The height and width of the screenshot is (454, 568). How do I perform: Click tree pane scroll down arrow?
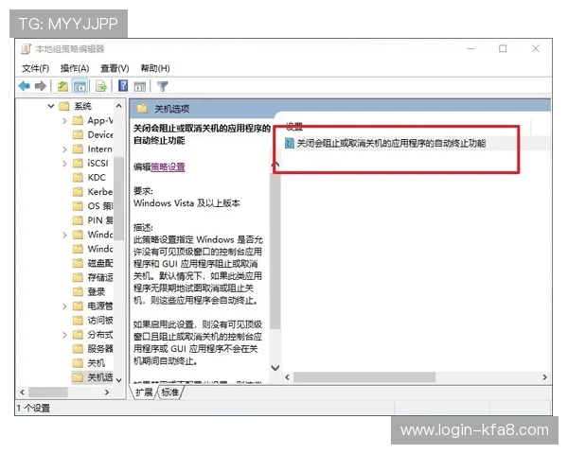point(119,380)
